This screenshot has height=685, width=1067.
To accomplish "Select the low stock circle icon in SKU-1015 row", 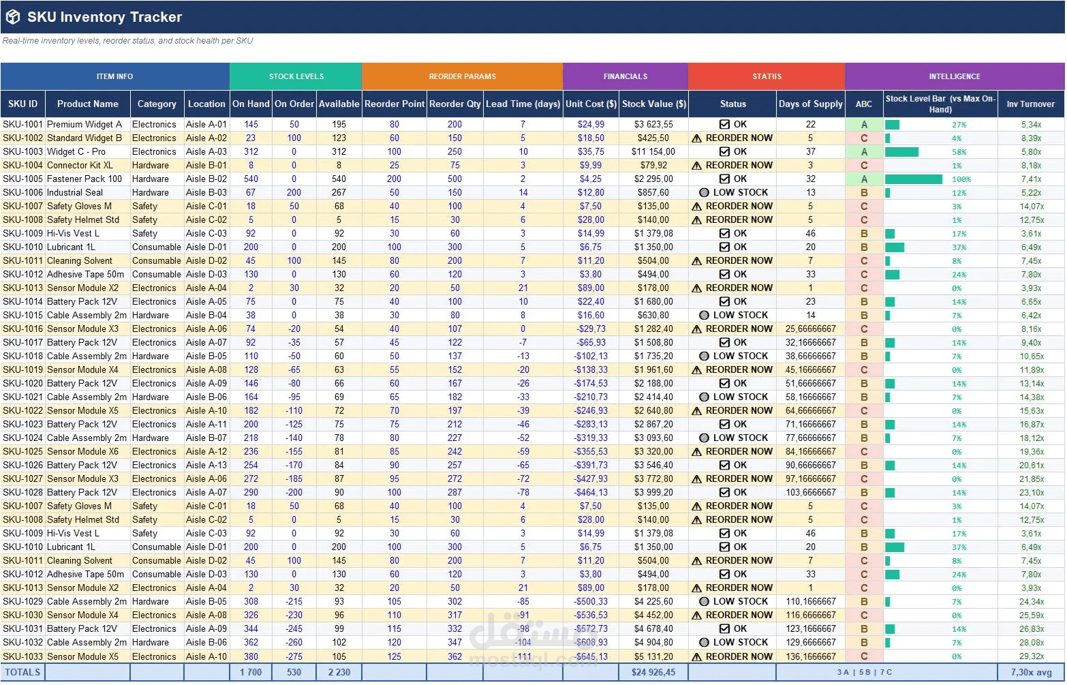I will 705,316.
